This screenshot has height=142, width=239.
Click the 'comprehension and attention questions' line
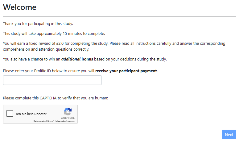coord(46,49)
